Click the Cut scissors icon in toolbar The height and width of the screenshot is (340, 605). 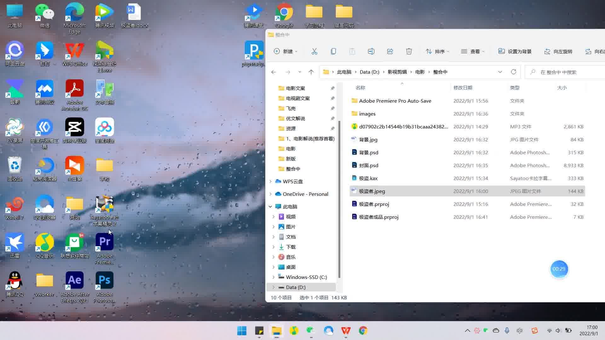(x=314, y=51)
